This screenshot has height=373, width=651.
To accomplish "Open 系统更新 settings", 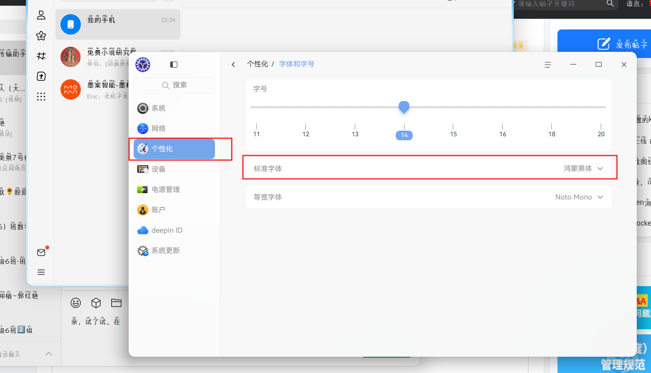I will click(174, 251).
